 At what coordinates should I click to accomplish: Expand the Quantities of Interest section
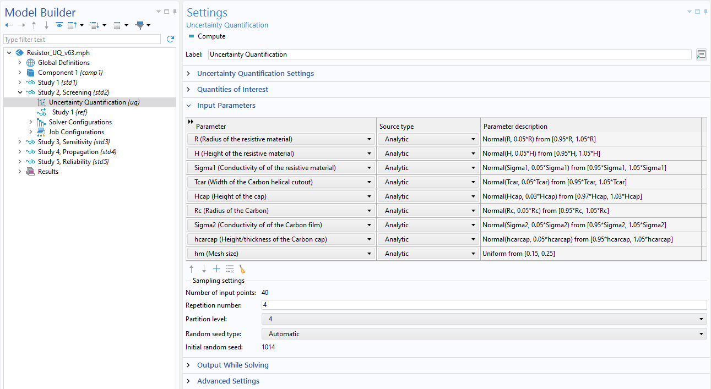tap(232, 90)
